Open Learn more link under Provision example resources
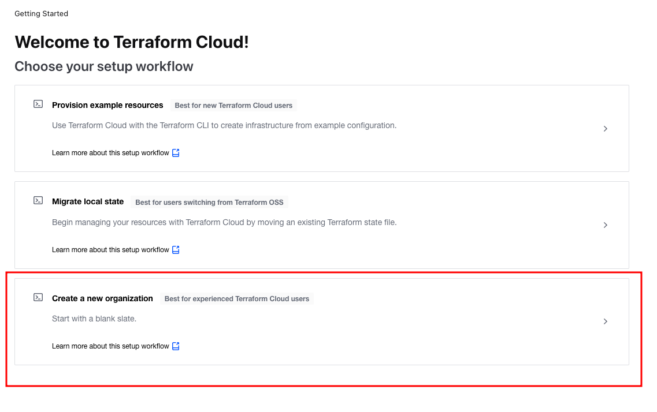The width and height of the screenshot is (657, 412). (110, 153)
